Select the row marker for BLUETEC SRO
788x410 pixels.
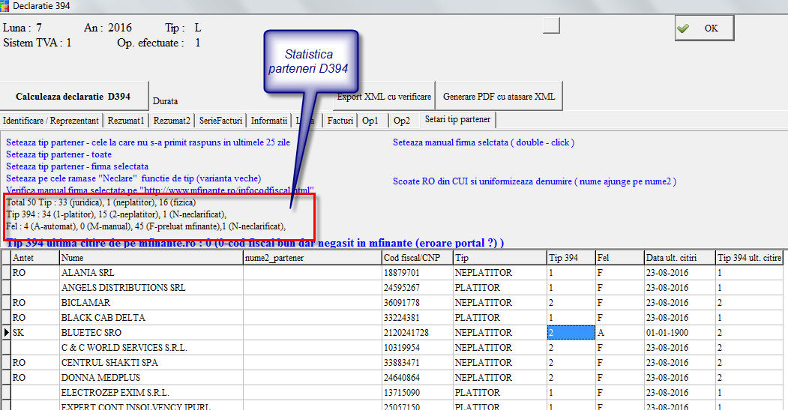point(6,332)
